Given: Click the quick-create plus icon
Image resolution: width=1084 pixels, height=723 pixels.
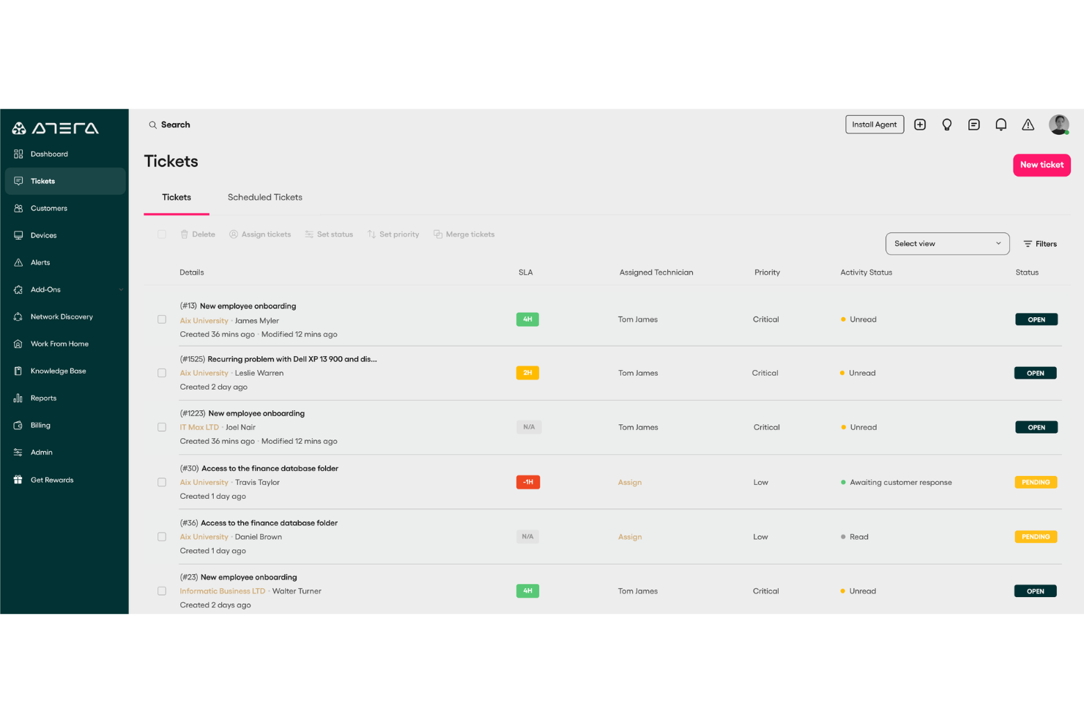Looking at the screenshot, I should pos(920,125).
